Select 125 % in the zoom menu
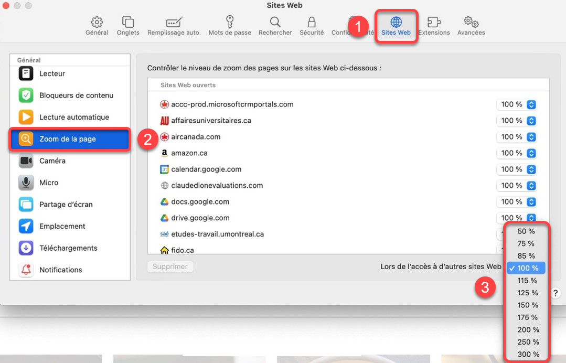This screenshot has height=363, width=566. [526, 293]
